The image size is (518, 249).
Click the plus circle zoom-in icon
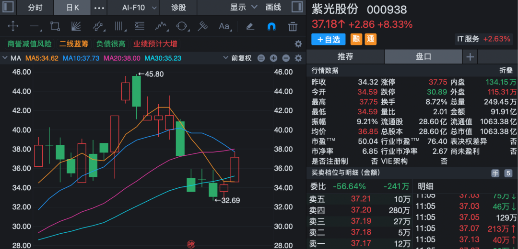(x=273, y=58)
